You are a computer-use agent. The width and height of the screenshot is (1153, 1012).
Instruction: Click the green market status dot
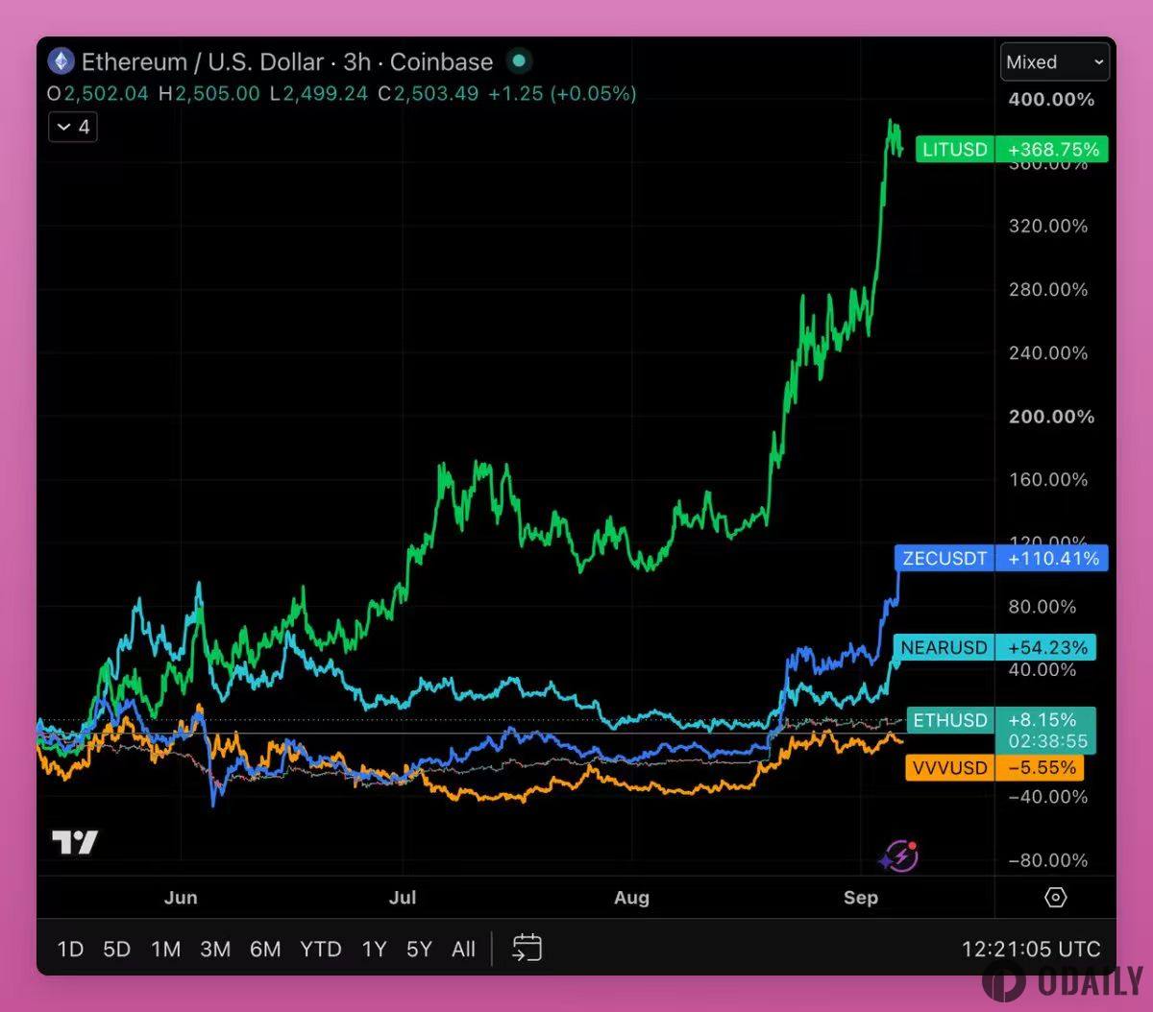pos(519,61)
